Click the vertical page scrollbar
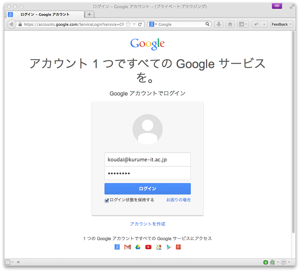300x272 pixels. 294,132
